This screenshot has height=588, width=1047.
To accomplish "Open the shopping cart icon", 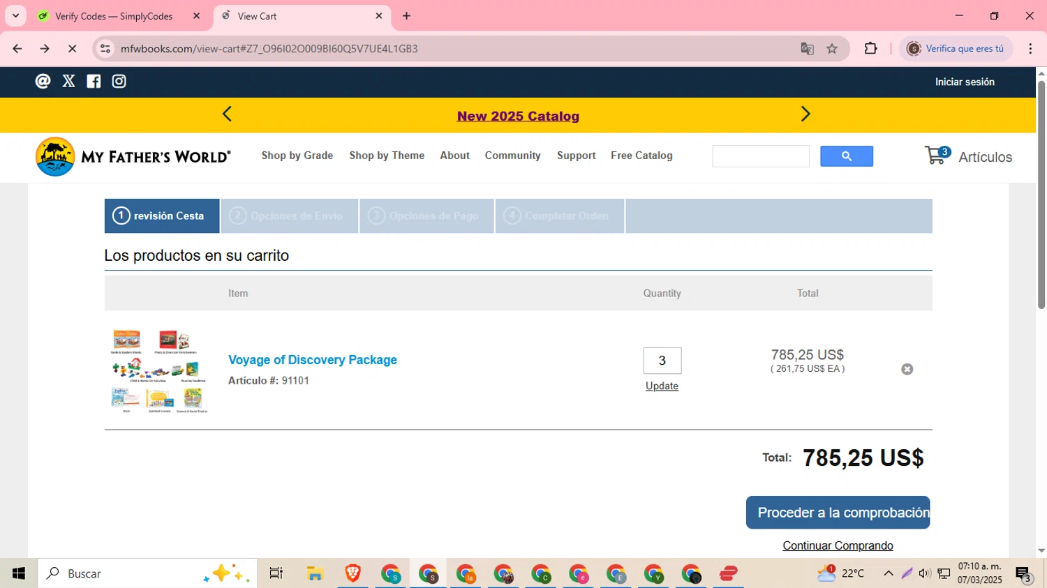I will (x=937, y=155).
